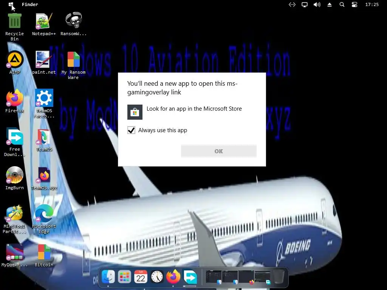Screen dimensions: 387x290
Task: Click Free Download Manager icon in dock
Action: pyautogui.click(x=190, y=277)
